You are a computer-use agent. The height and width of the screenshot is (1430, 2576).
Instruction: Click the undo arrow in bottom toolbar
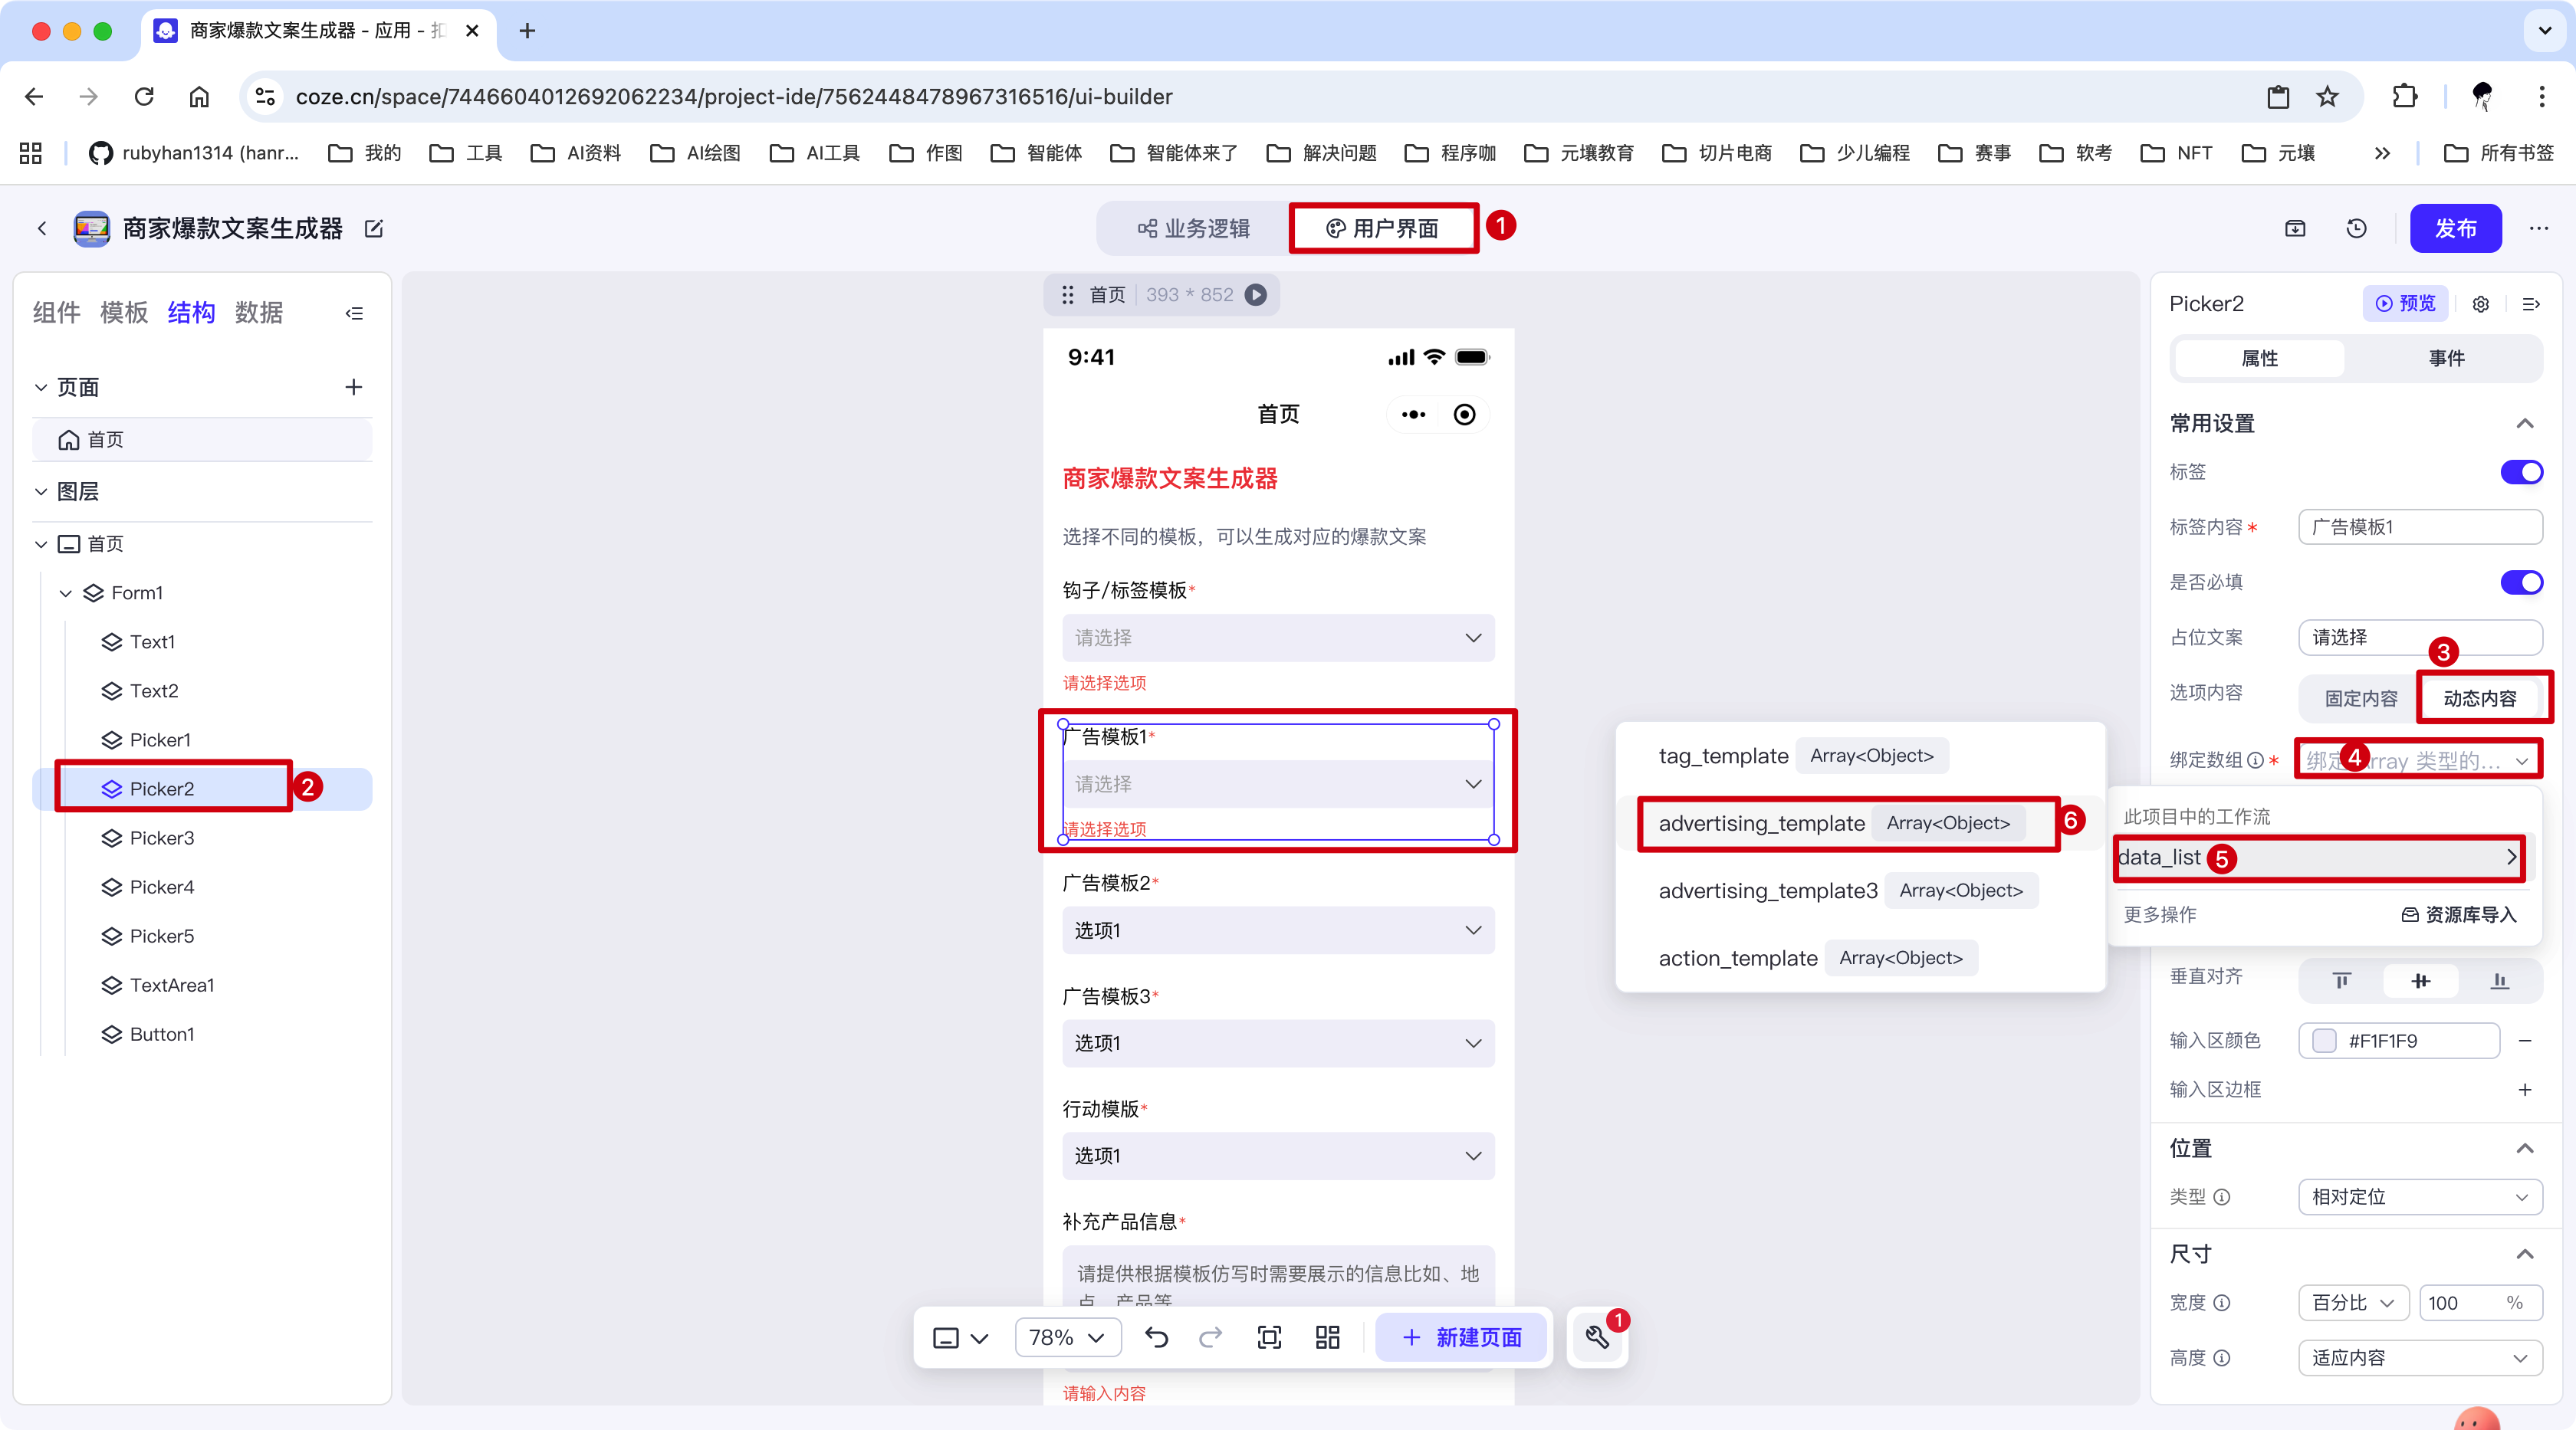coord(1156,1337)
